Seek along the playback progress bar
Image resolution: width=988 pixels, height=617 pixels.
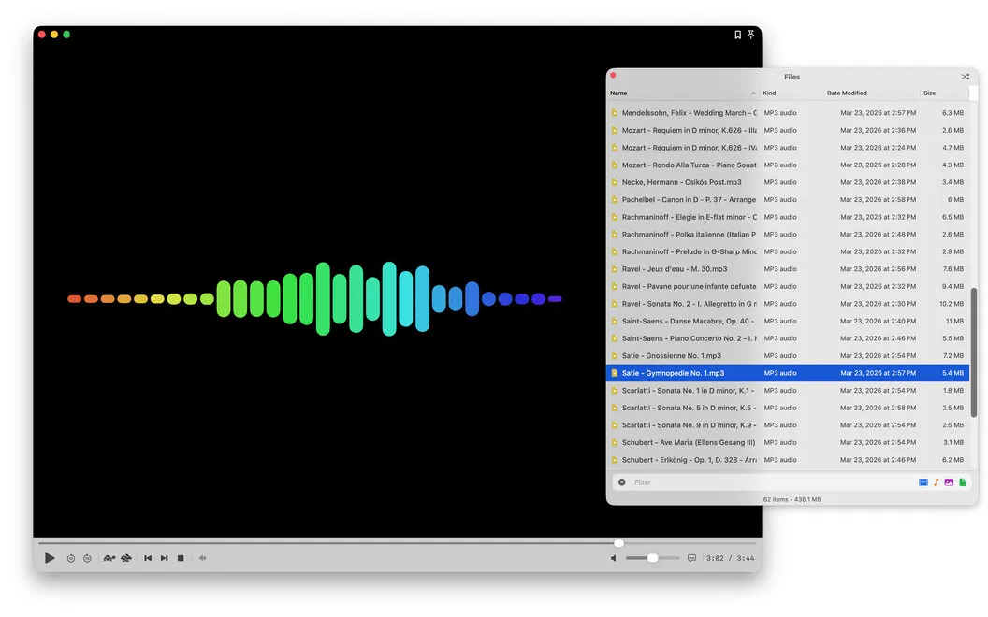point(397,543)
